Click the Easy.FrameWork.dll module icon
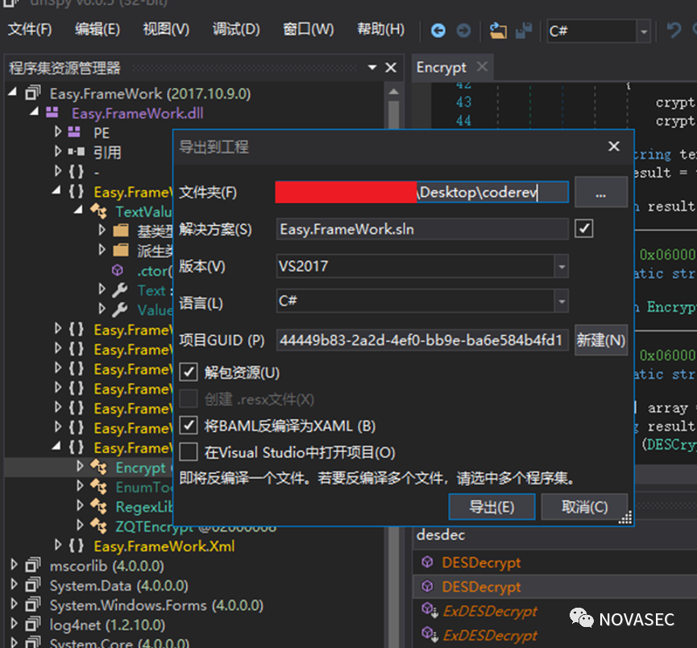697x648 pixels. tap(52, 113)
